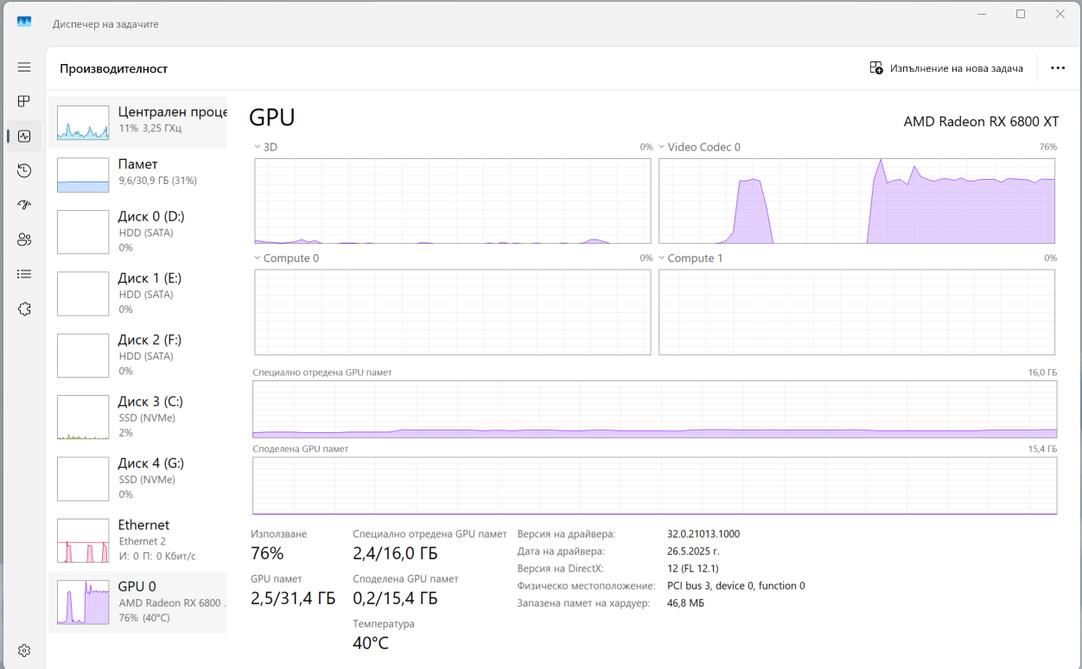Select the Performance page icon
1082x669 pixels.
(24, 136)
